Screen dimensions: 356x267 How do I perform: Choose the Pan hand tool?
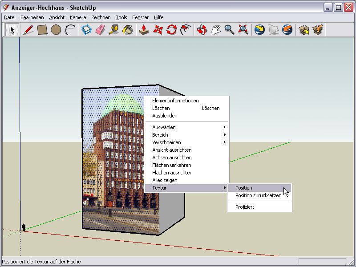click(x=216, y=30)
